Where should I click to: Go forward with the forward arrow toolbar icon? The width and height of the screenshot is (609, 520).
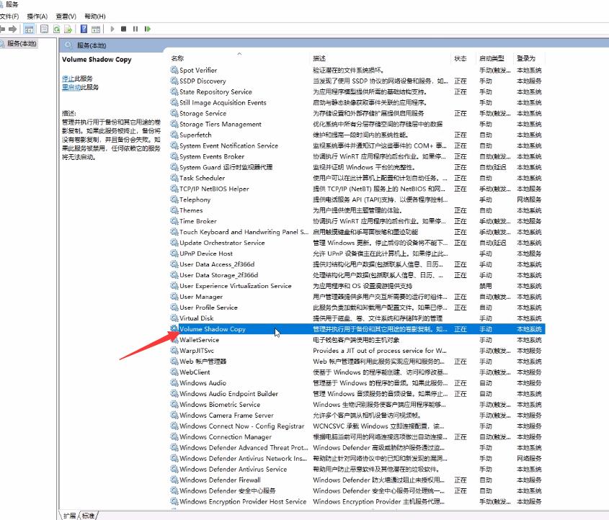(x=13, y=29)
